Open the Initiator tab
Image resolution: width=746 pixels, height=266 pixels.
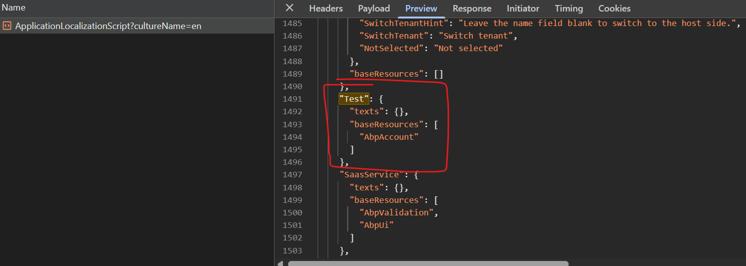[x=523, y=9]
